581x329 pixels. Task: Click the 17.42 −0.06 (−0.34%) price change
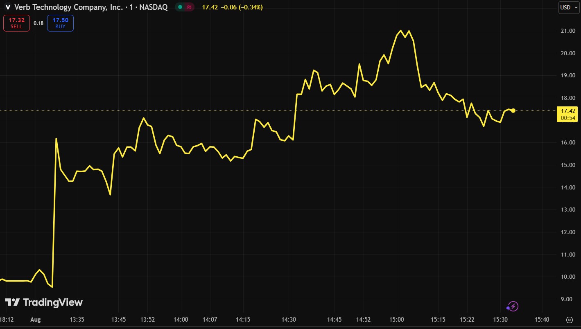pyautogui.click(x=233, y=7)
